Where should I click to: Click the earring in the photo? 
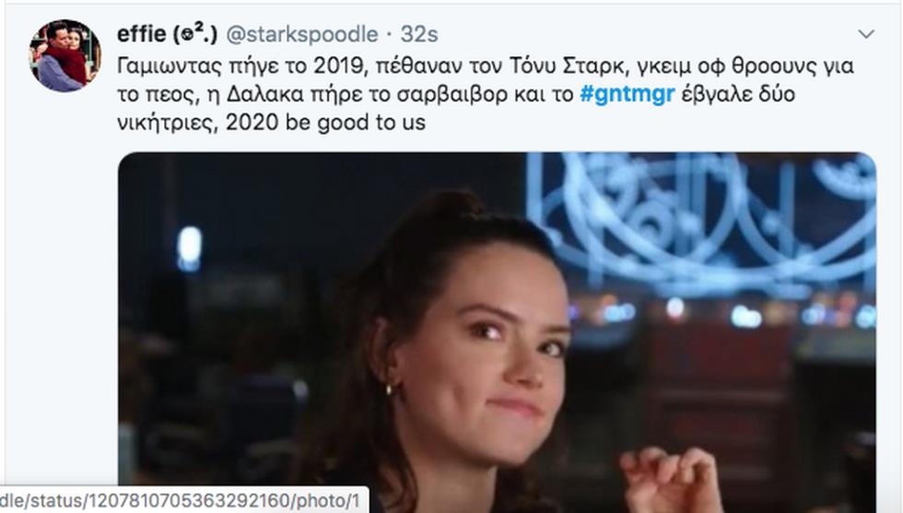click(x=390, y=390)
